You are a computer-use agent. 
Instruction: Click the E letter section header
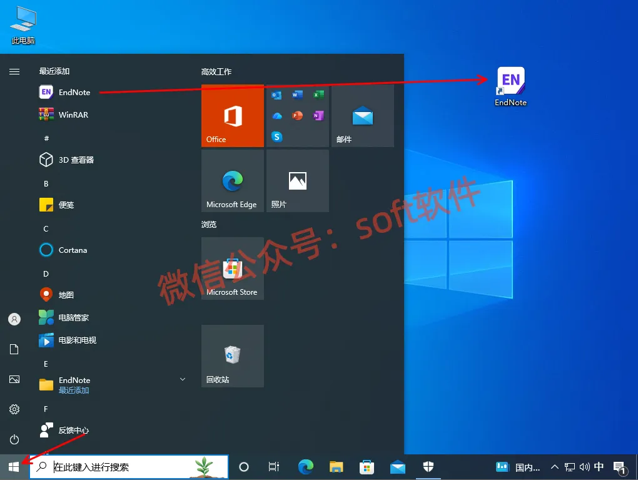tap(46, 364)
